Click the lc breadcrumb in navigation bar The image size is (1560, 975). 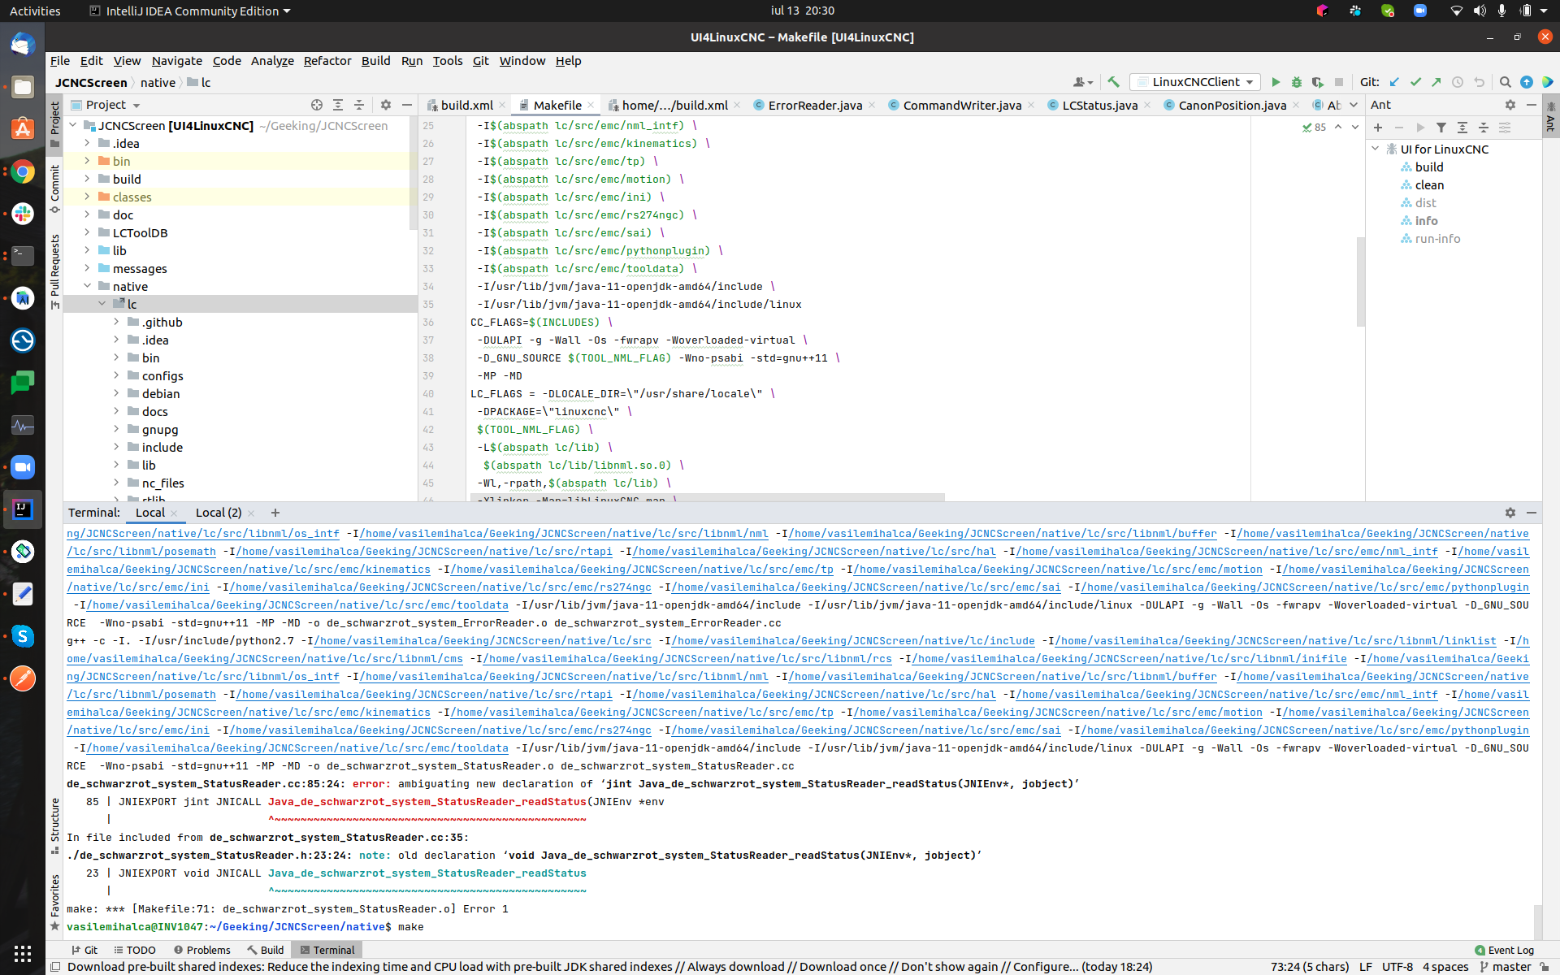pos(200,83)
